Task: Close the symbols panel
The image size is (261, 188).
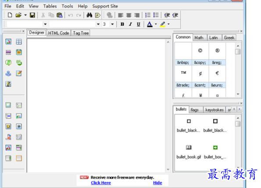Action: 241,31
